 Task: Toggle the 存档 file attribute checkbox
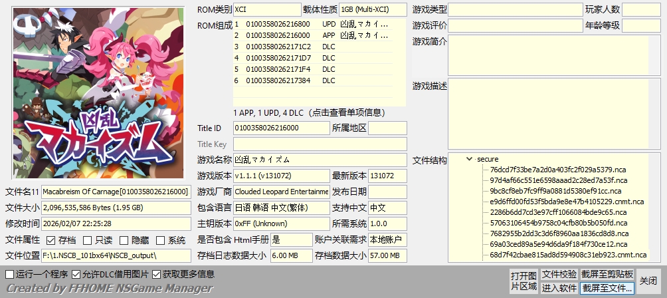pos(51,240)
